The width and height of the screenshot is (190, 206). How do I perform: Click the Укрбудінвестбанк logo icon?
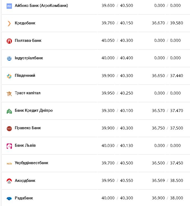[9, 163]
